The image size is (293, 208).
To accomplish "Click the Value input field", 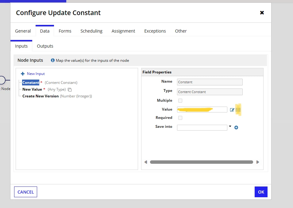I will 202,109.
